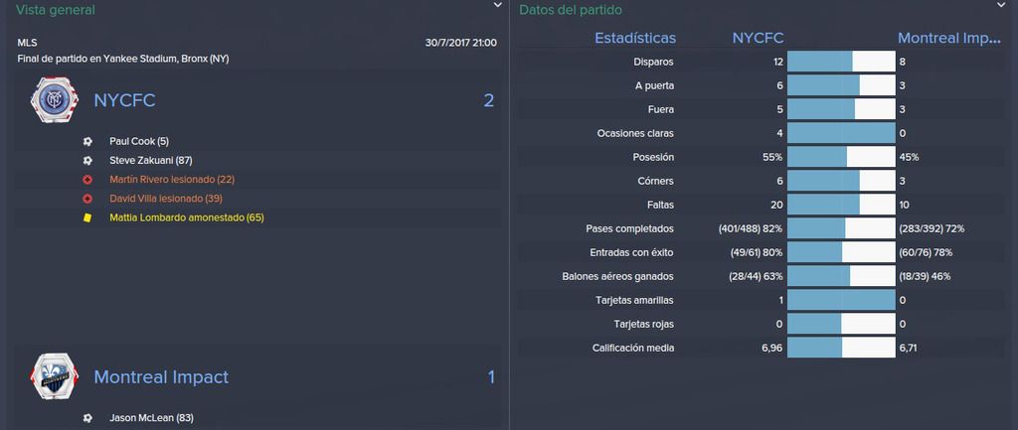The height and width of the screenshot is (430, 1018).
Task: Click the Ocasiones claras stat bar
Action: tap(841, 134)
